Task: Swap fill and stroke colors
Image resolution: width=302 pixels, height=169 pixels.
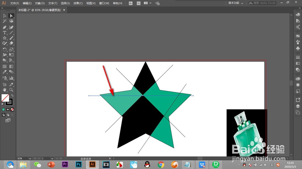Action: click(12, 95)
